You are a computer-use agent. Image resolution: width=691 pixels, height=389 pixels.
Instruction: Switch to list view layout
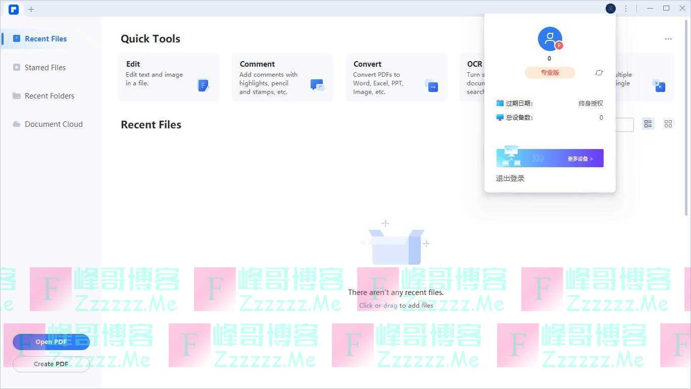click(x=648, y=124)
